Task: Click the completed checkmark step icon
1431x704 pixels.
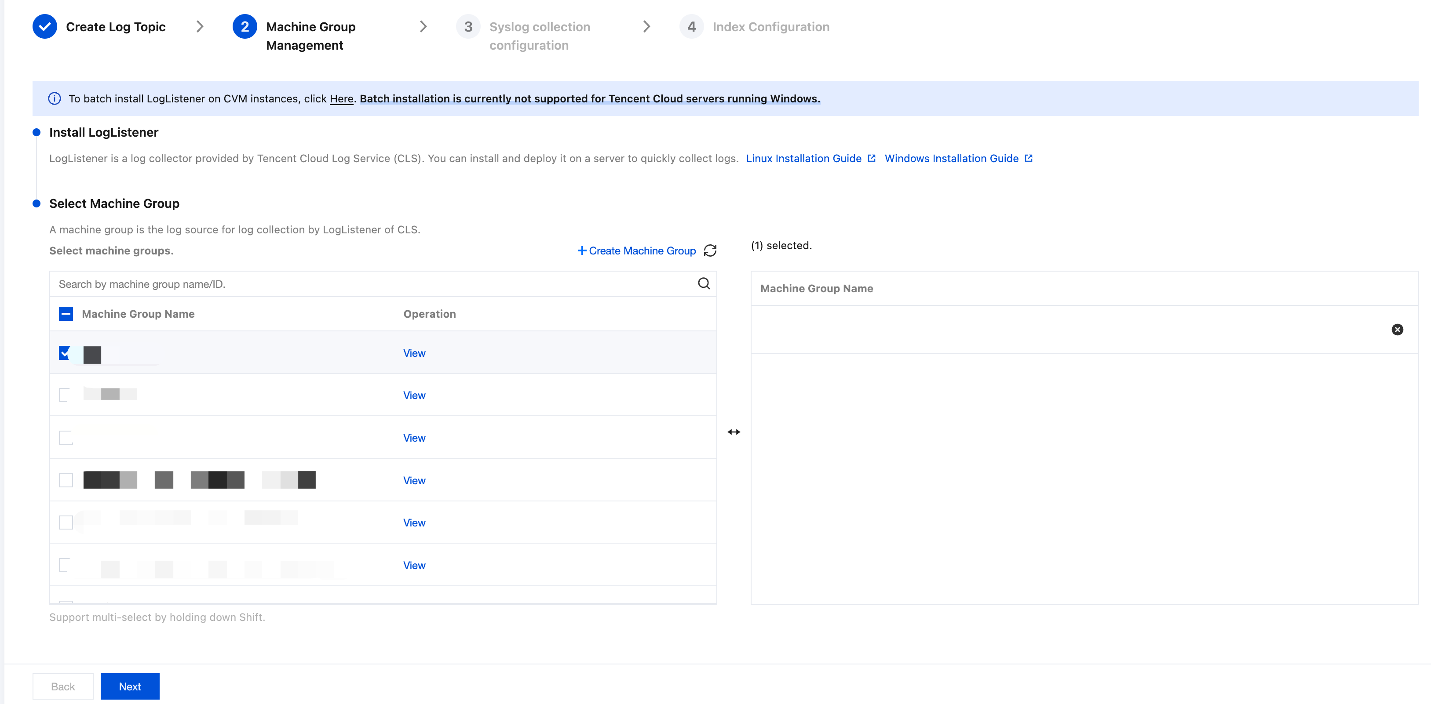Action: (44, 27)
